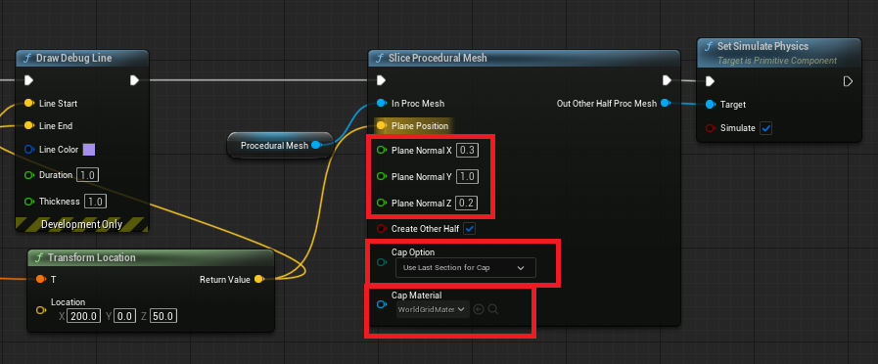Select the Set Simulate Physics node title
Screen dimensions: 878x364
[x=762, y=47]
